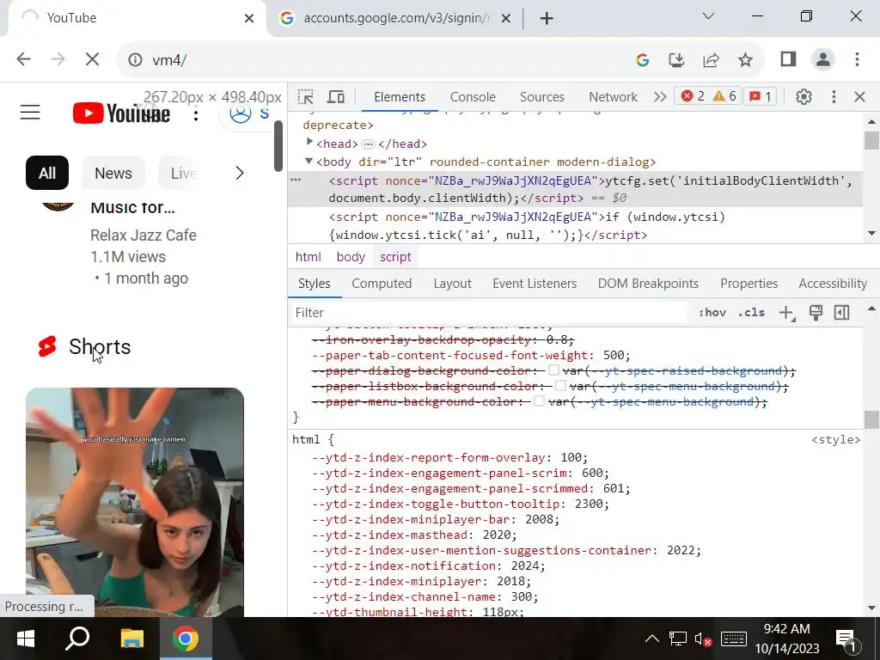Switch to accounts.google.com tab
This screenshot has height=660, width=880.
(x=395, y=18)
